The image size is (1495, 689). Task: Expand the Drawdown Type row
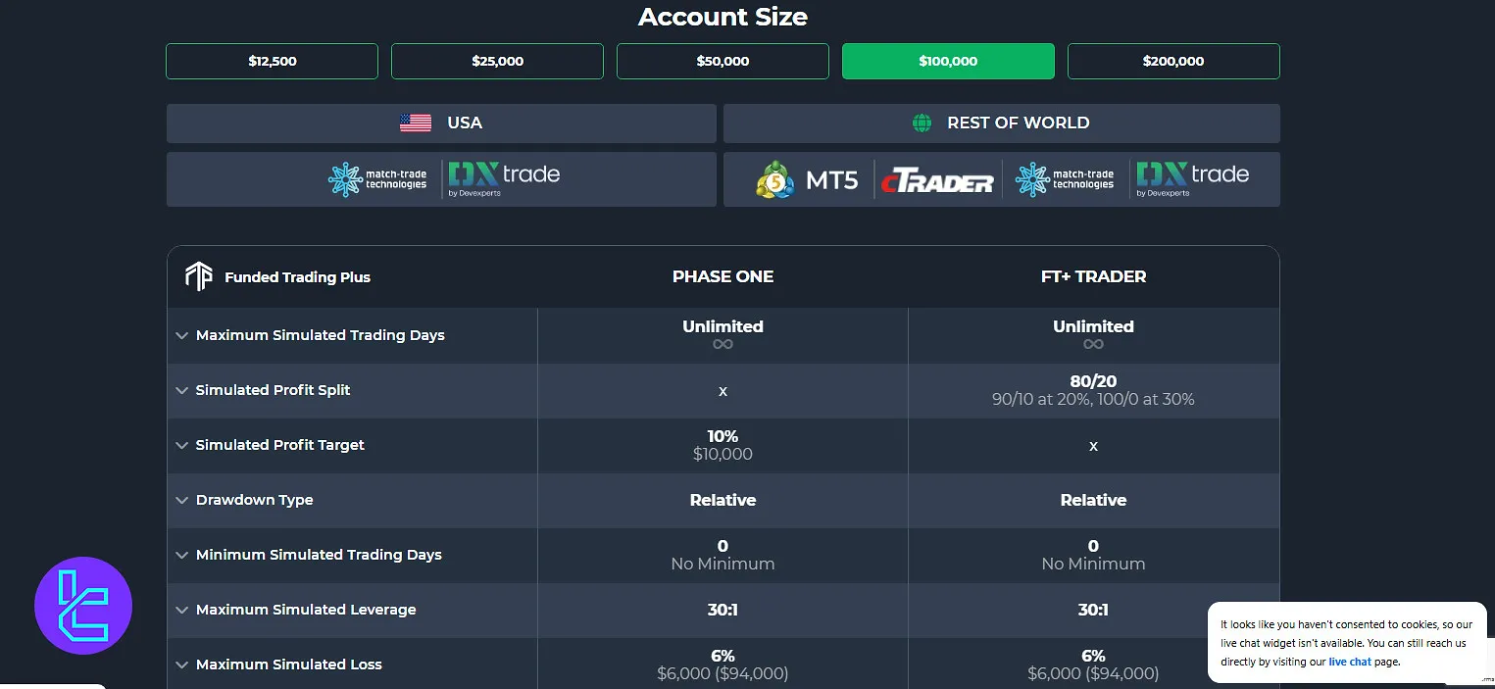(182, 500)
